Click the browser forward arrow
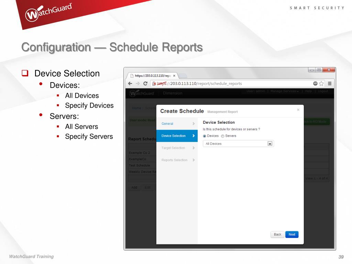The height and width of the screenshot is (264, 352). coord(137,84)
